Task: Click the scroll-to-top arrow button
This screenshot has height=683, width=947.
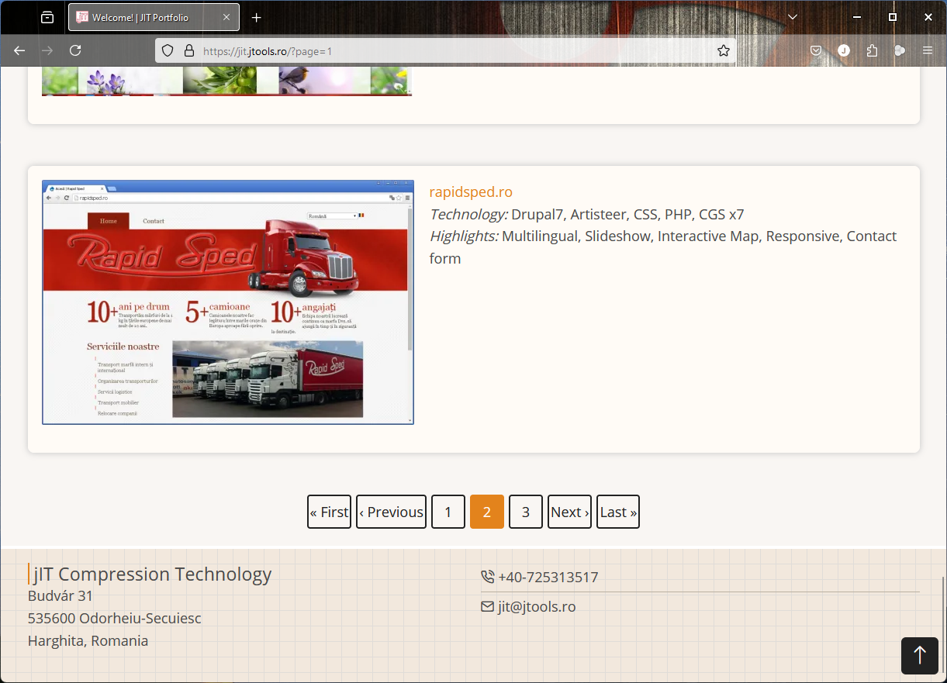Action: point(920,655)
